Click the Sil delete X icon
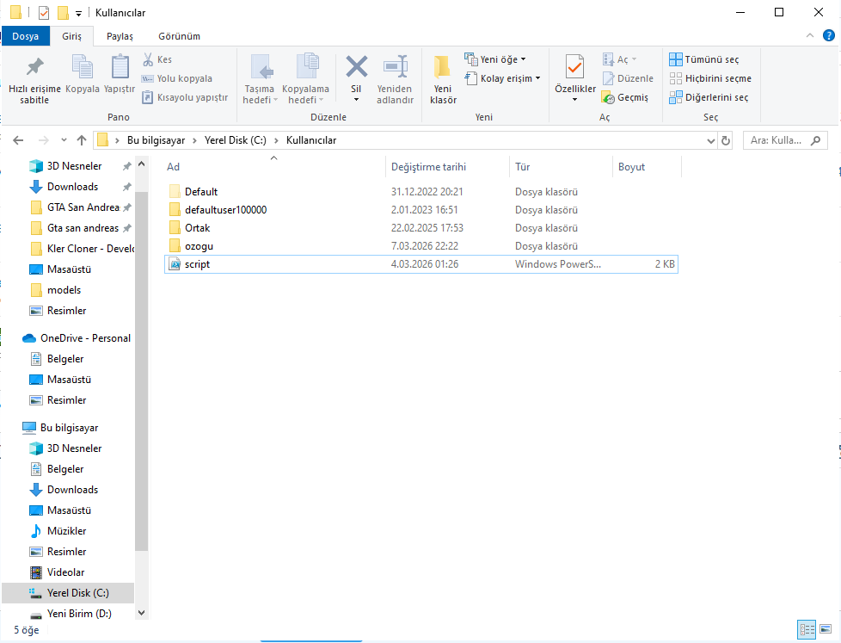Viewport: 841px width, 643px height. tap(357, 67)
